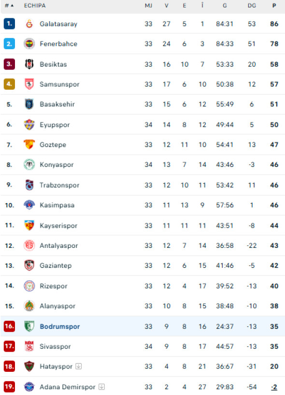
Task: Click relegation arrow icon beside Adana Demirspor
Action: point(101,387)
